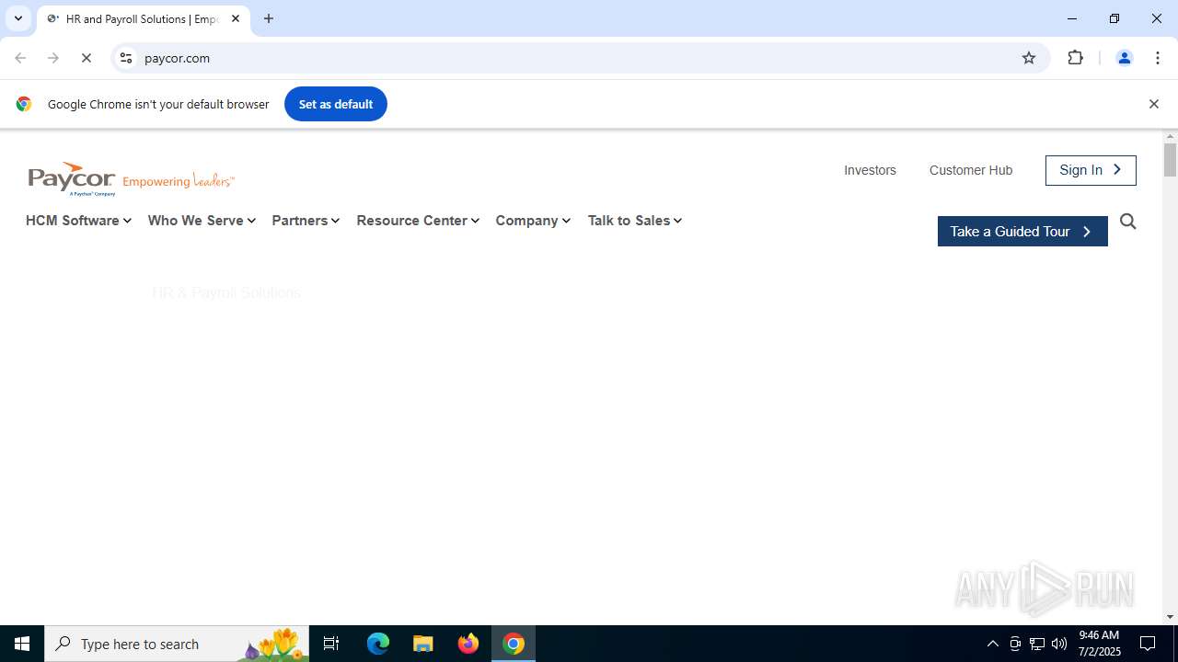Open Task View on the taskbar
1178x662 pixels.
coord(331,644)
